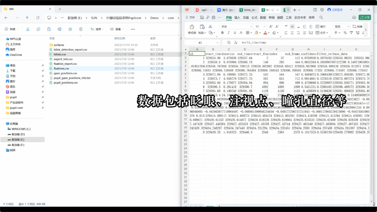Click the Delete trash icon in File Explorer
The height and width of the screenshot is (212, 377).
(81, 29)
